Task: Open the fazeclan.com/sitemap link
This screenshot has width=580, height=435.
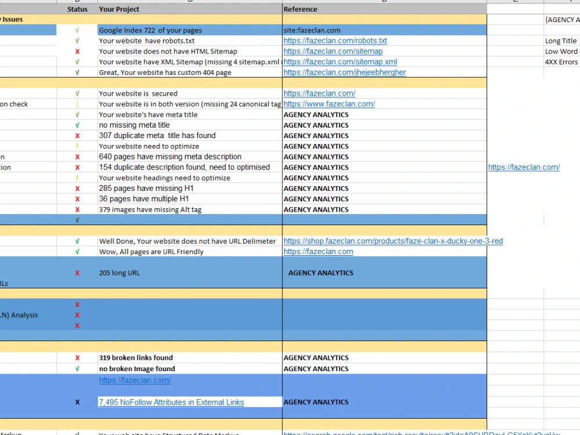Action: [x=333, y=51]
